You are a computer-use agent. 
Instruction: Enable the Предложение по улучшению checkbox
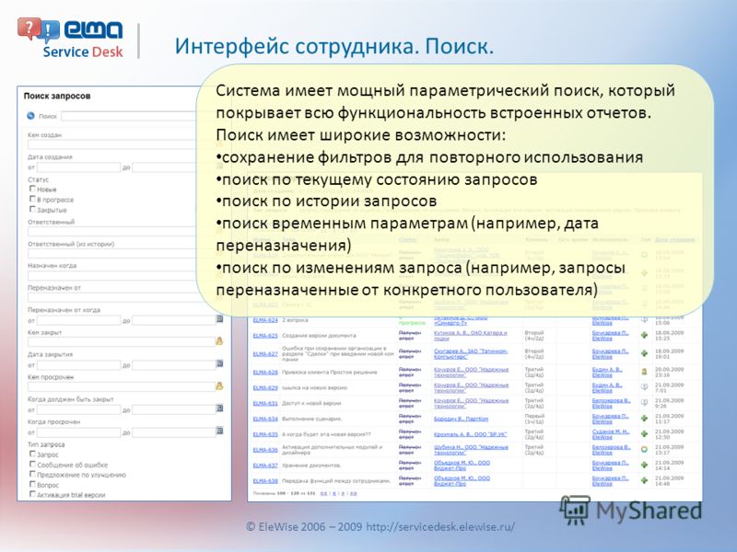click(x=32, y=474)
